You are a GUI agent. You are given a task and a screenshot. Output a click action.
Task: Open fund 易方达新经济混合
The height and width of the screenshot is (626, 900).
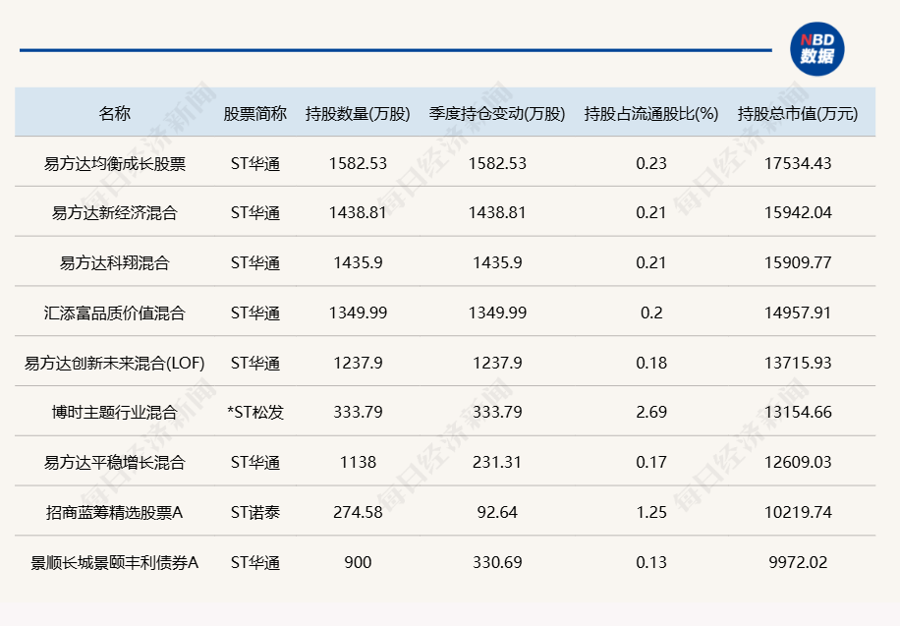114,212
